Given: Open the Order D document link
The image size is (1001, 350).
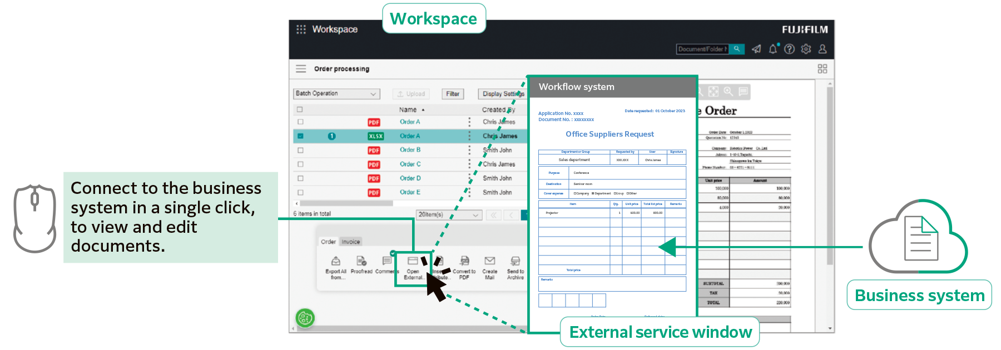Looking at the screenshot, I should (x=410, y=178).
